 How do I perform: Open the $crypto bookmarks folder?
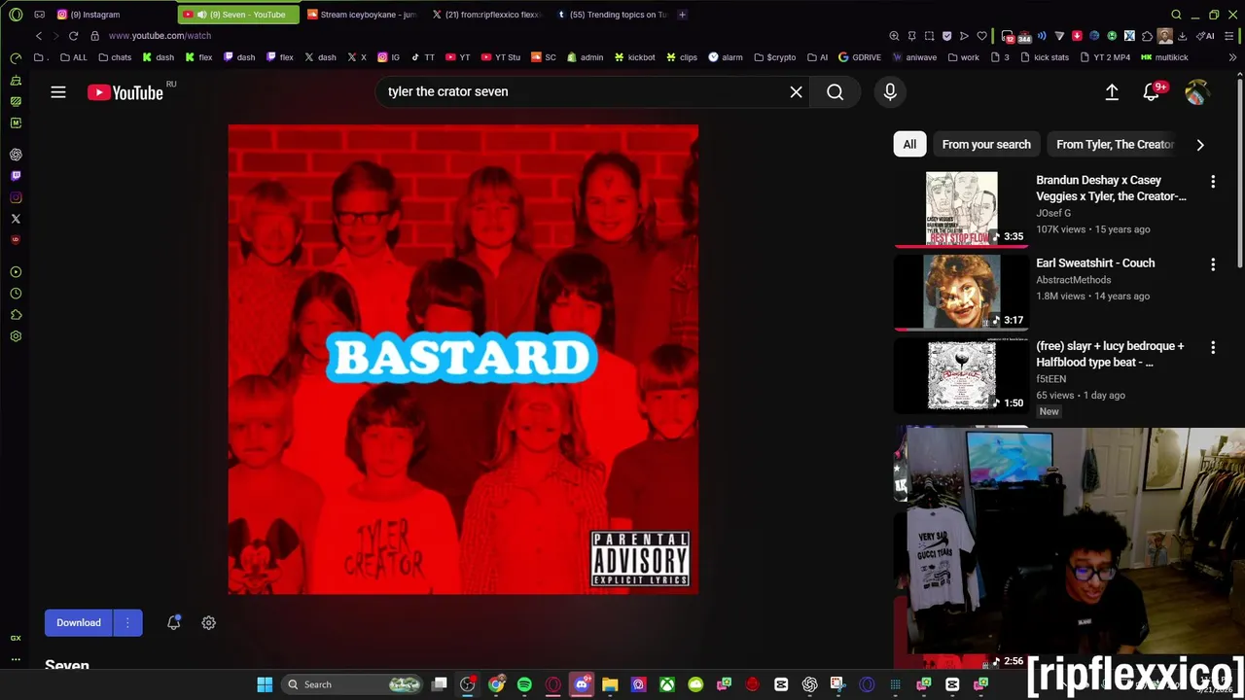(x=775, y=57)
